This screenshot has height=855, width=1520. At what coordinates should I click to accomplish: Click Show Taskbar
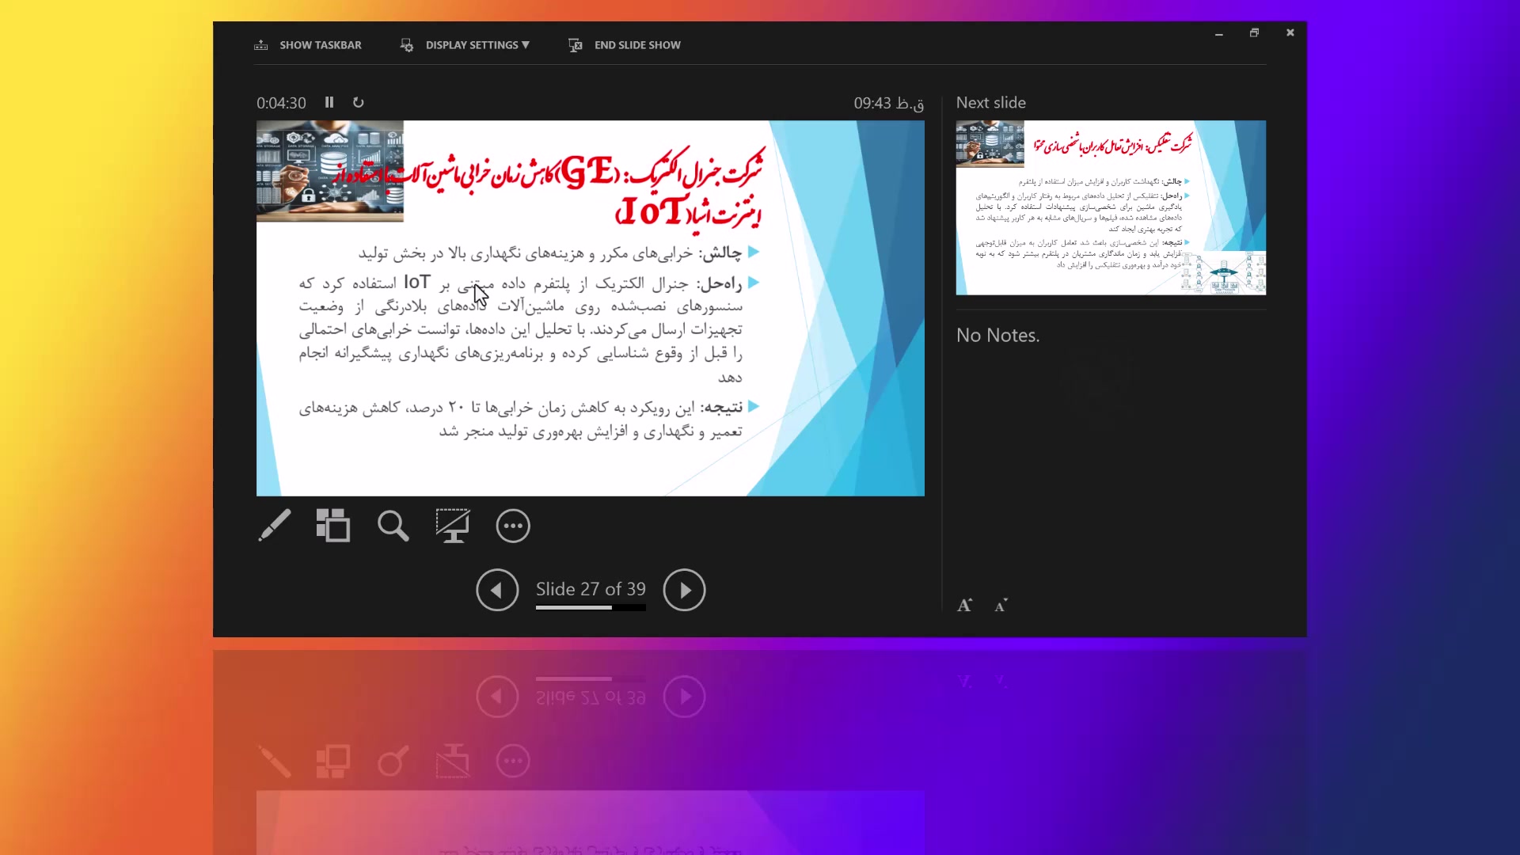pos(320,45)
